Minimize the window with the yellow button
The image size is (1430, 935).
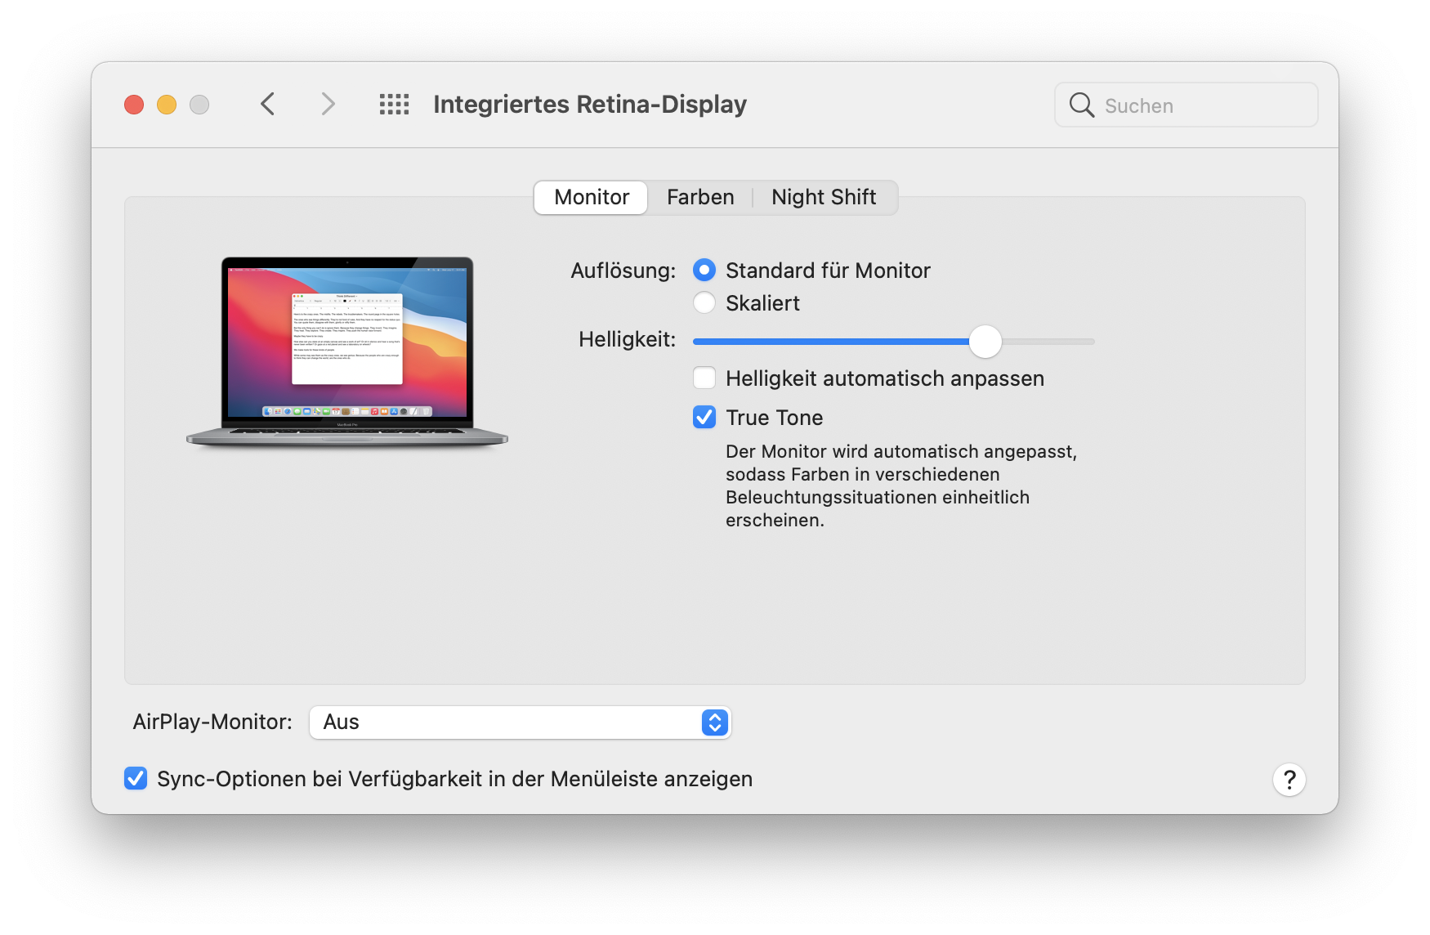point(167,105)
